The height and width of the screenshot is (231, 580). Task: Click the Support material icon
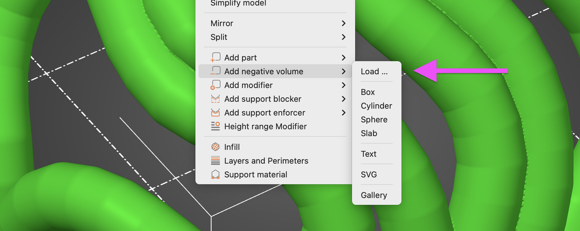click(216, 174)
